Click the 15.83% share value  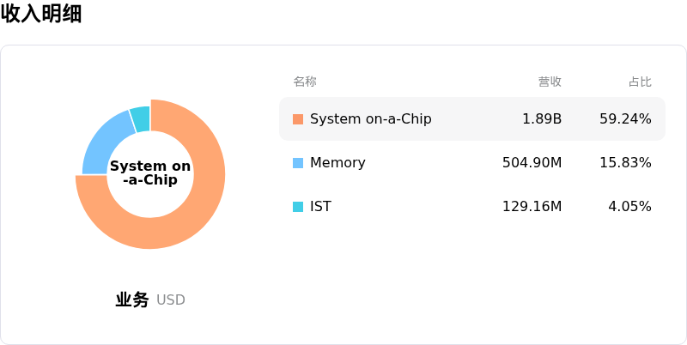point(625,163)
